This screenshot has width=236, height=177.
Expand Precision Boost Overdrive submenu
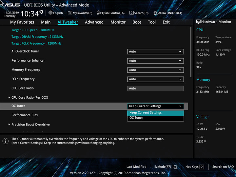pyautogui.click(x=29, y=125)
